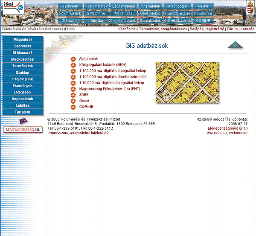Open Magyarország Földrajzinév-tára (FNT) link
Screen dimensions: 256x236
coord(109,88)
